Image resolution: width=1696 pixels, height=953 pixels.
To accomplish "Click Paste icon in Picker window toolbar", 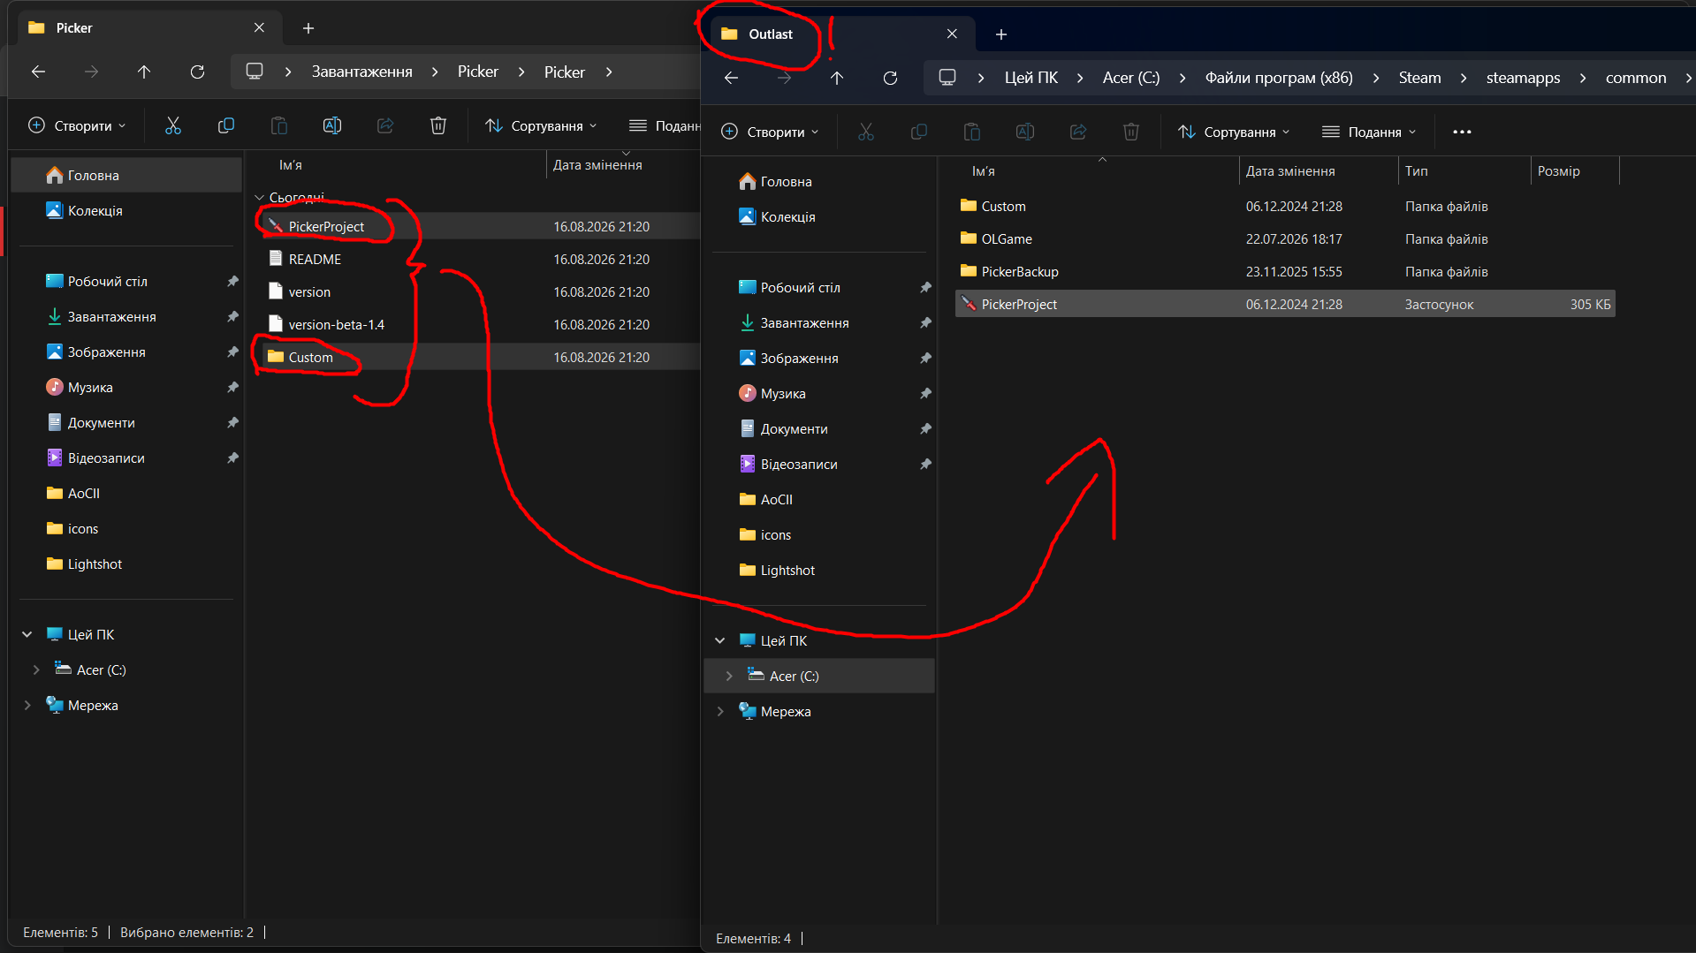I will point(279,125).
